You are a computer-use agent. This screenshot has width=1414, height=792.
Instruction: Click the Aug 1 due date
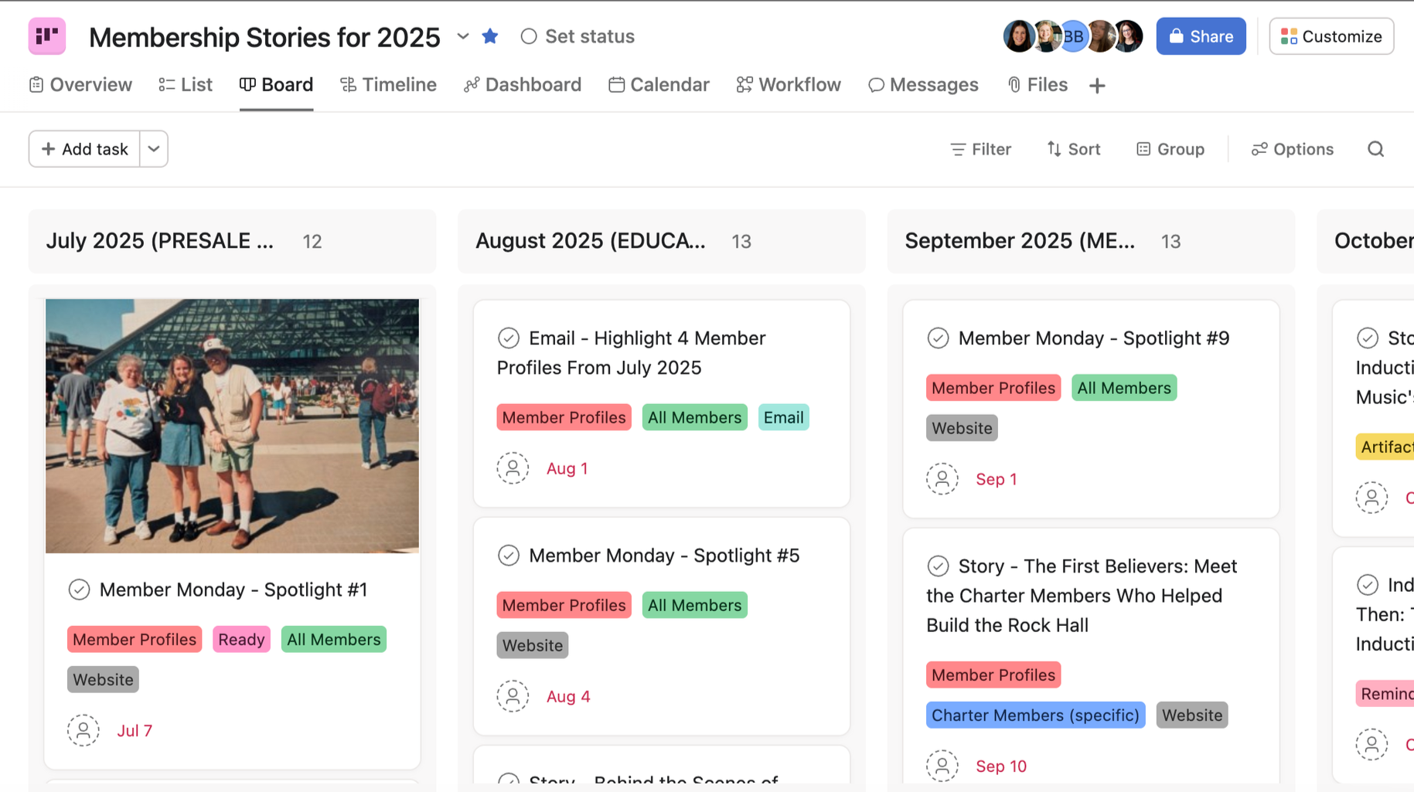click(x=567, y=469)
